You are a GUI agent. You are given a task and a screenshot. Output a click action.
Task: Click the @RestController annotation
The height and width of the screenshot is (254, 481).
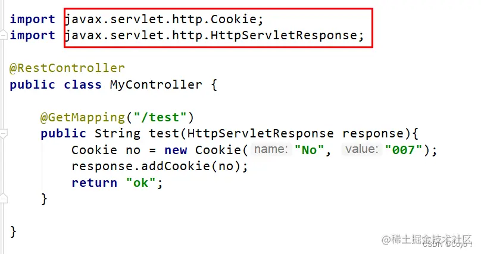(x=67, y=68)
